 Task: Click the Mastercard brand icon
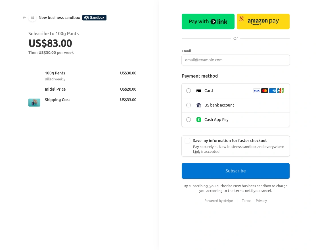click(265, 90)
